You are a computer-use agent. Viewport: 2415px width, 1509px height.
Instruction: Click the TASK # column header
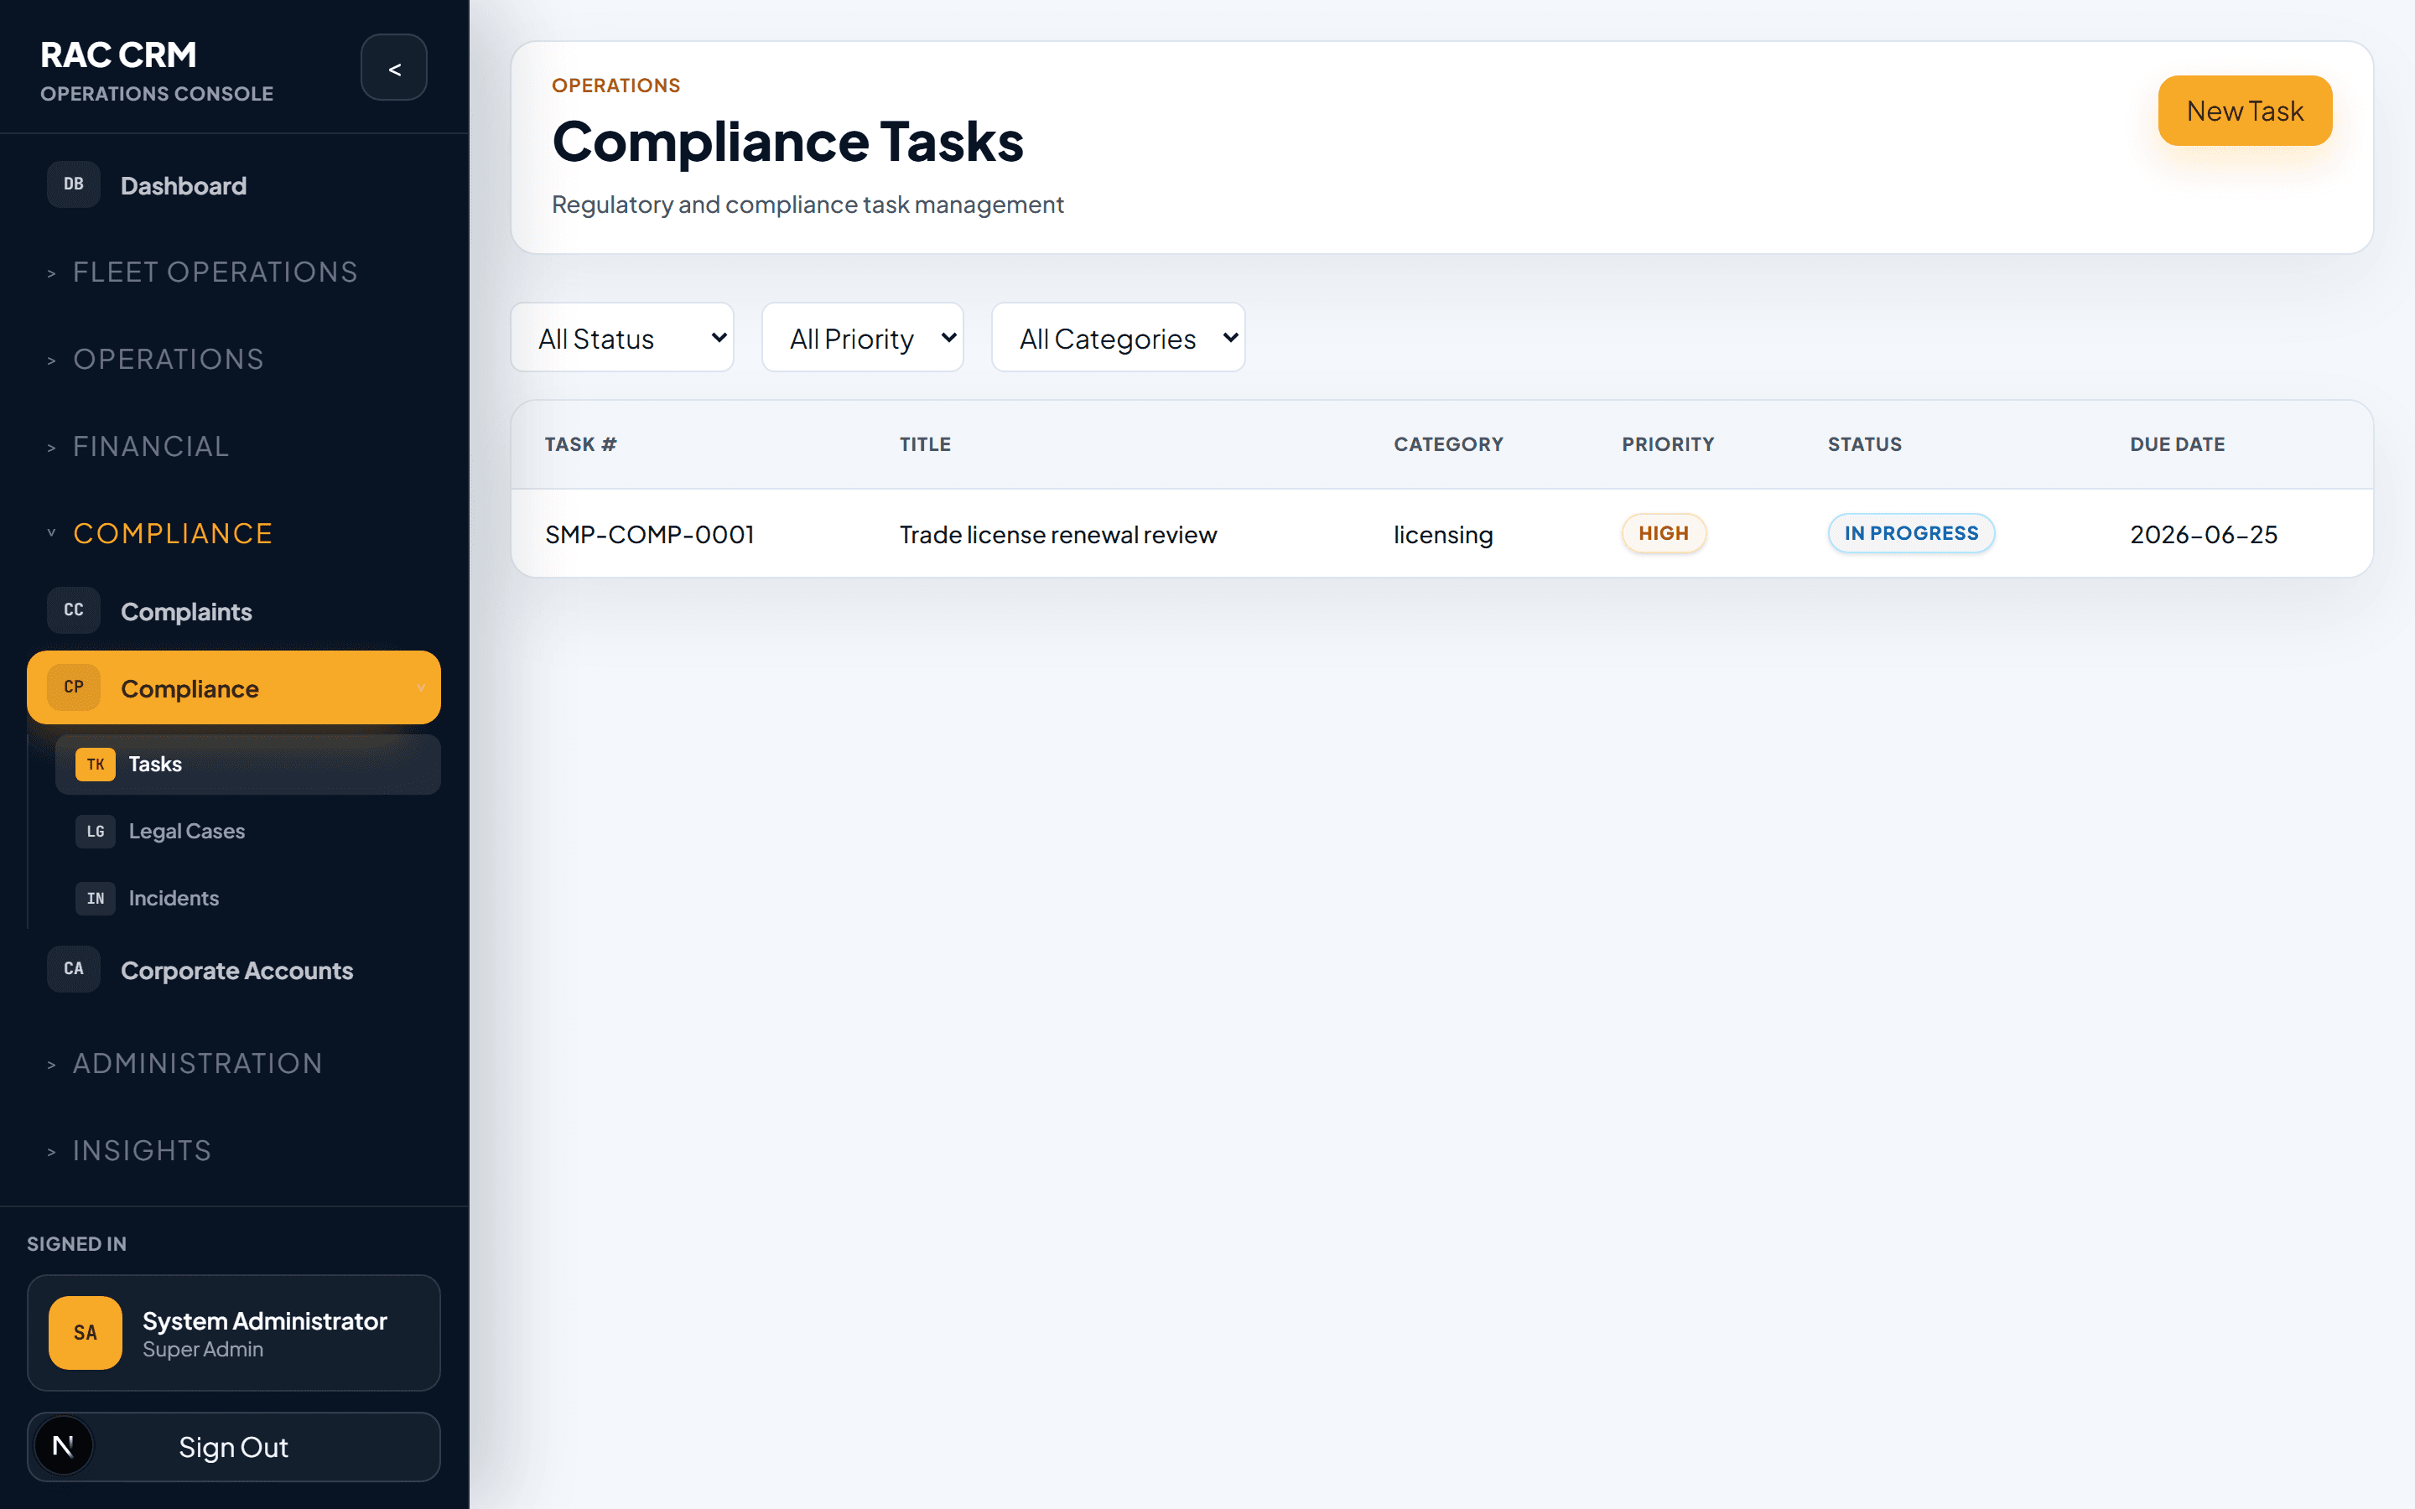581,444
